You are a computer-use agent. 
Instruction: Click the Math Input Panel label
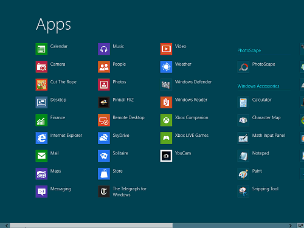(x=269, y=136)
